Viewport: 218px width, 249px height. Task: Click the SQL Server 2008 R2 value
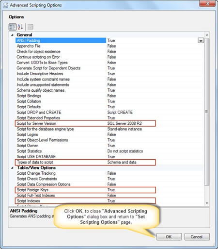click(125, 123)
